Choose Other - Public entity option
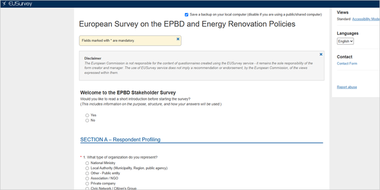Viewport: 380px width, 190px height. (x=87, y=173)
